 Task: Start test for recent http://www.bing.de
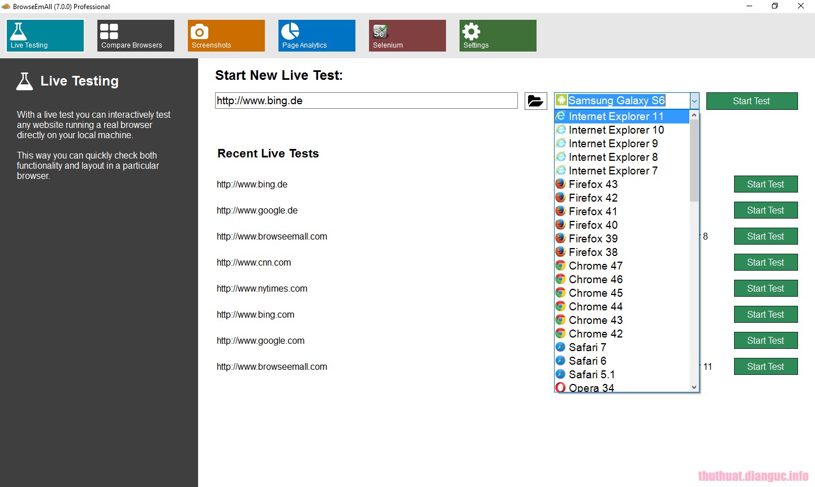click(766, 184)
